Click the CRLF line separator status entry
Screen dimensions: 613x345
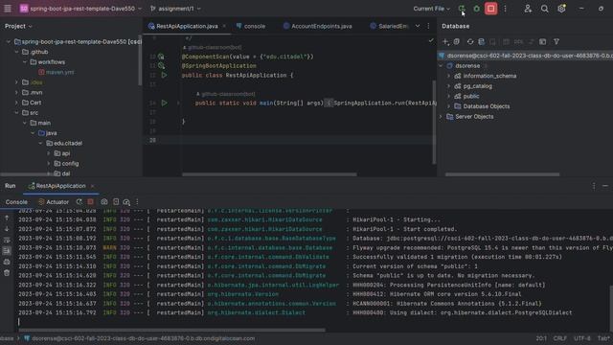pyautogui.click(x=559, y=338)
